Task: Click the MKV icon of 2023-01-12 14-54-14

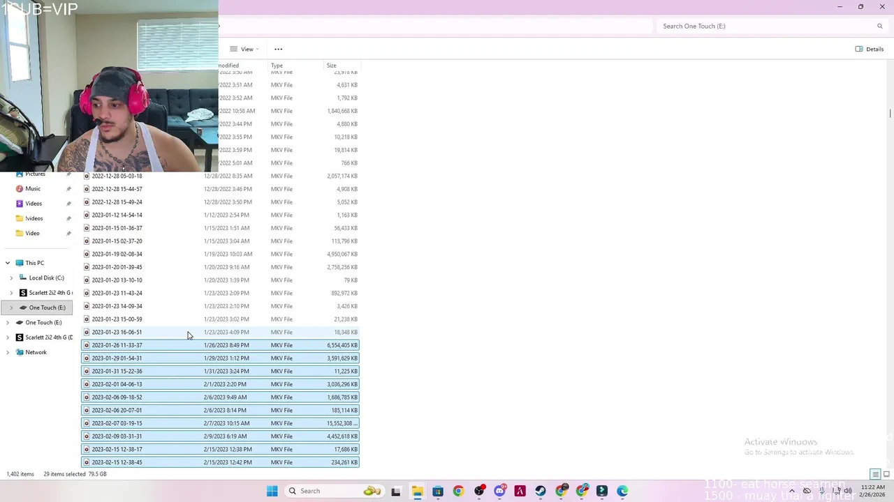Action: coord(87,215)
